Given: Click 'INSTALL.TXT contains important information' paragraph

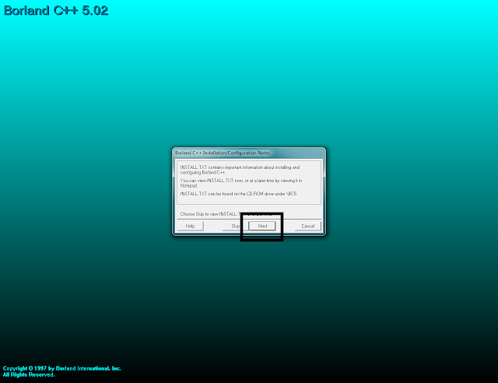Looking at the screenshot, I should [x=240, y=170].
